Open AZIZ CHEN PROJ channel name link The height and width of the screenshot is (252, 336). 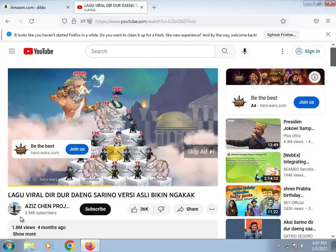coord(47,206)
